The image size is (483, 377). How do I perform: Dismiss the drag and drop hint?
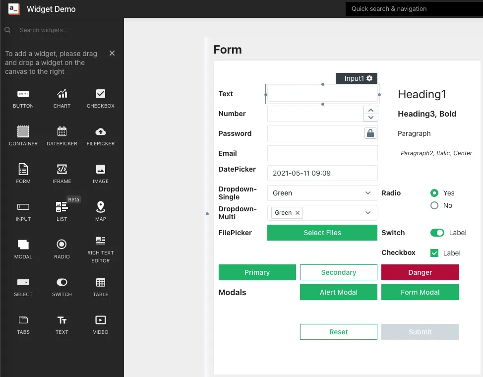pos(112,53)
